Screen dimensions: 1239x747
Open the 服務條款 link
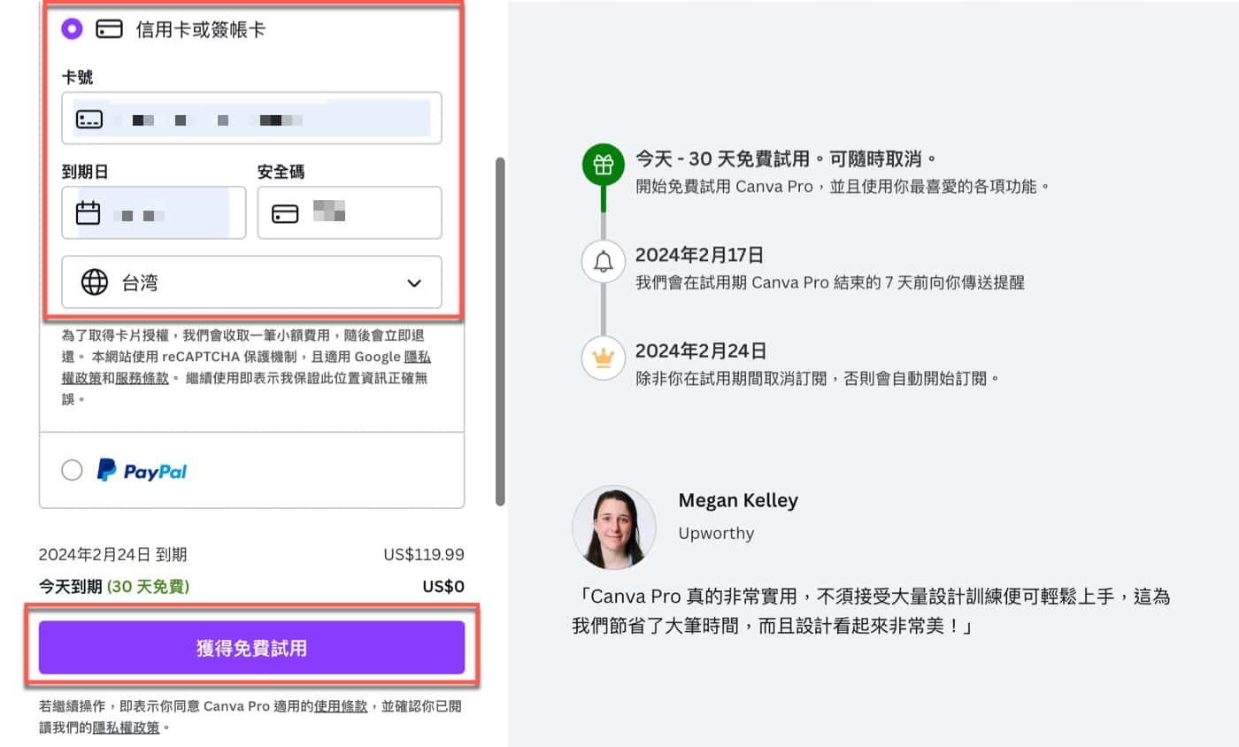pos(142,378)
